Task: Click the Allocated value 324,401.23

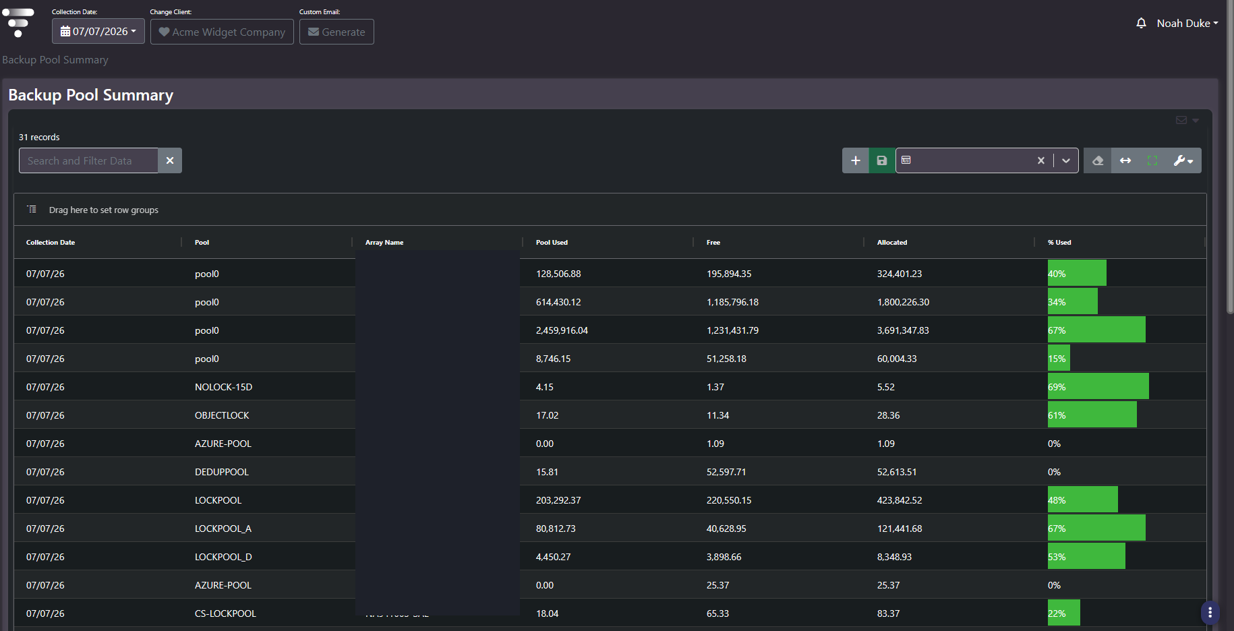Action: 900,274
